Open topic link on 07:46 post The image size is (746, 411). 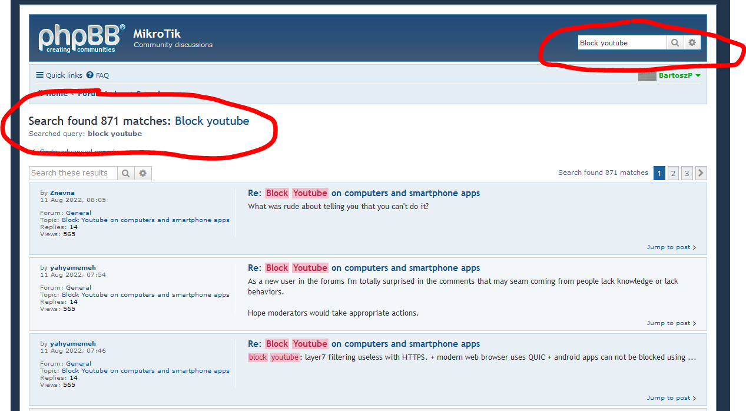[x=145, y=370]
